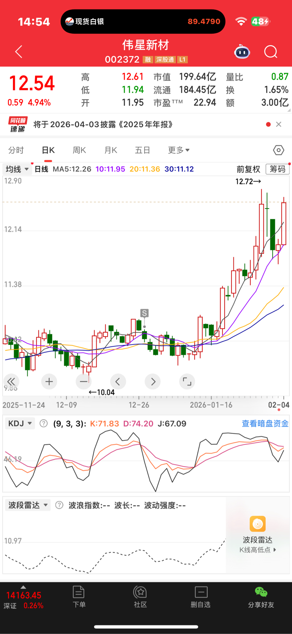Screen dimensions: 292x634
Task: Tap the 换 1.65% turnover value
Action: click(x=257, y=90)
